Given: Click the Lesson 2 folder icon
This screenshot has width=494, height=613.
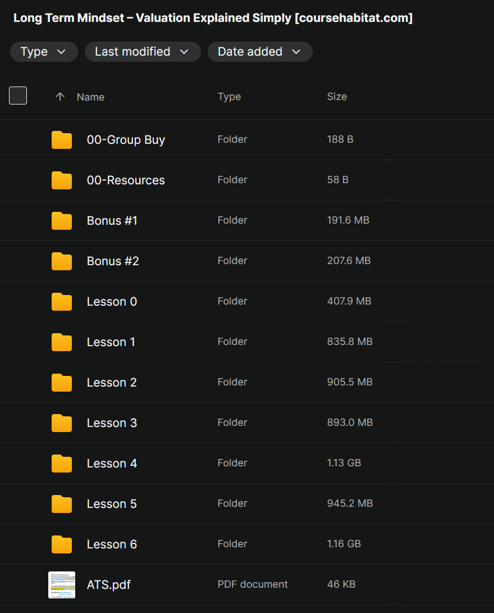Looking at the screenshot, I should (x=62, y=383).
